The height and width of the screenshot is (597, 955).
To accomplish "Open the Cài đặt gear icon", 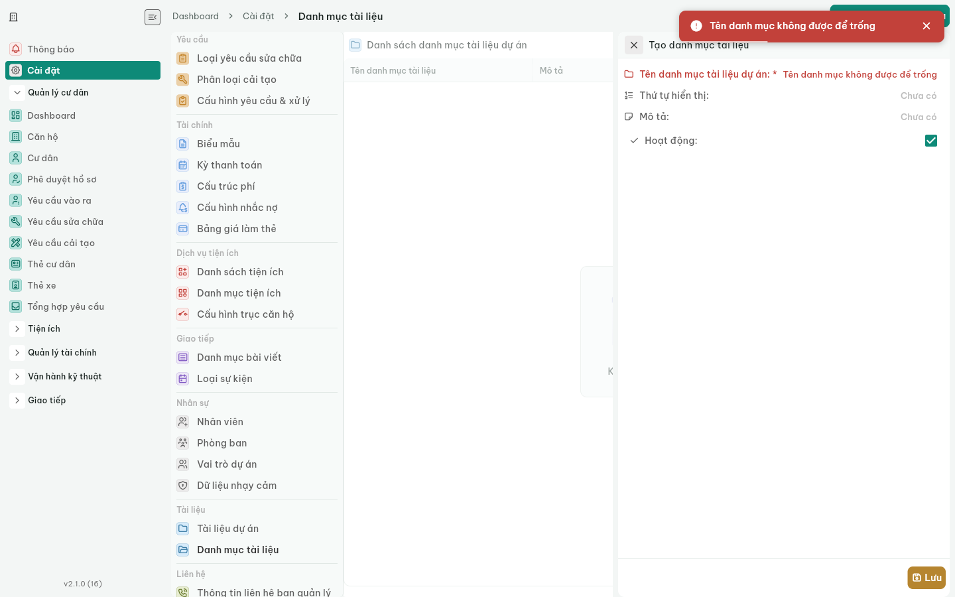I will pyautogui.click(x=16, y=70).
